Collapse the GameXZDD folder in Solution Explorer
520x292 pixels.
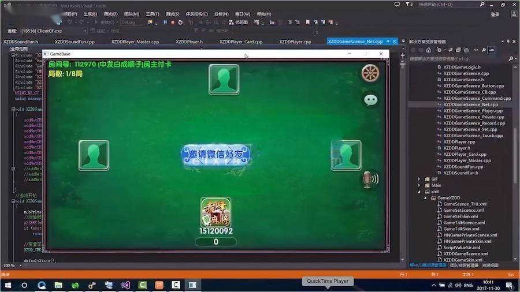coord(425,198)
